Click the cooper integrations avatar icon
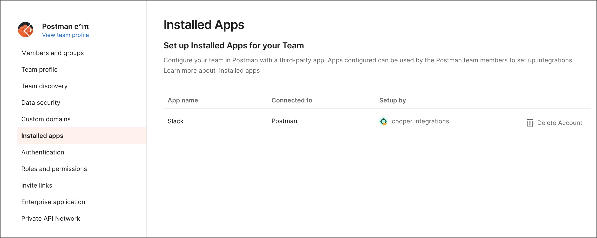Screen dimensions: 597x238 point(383,121)
